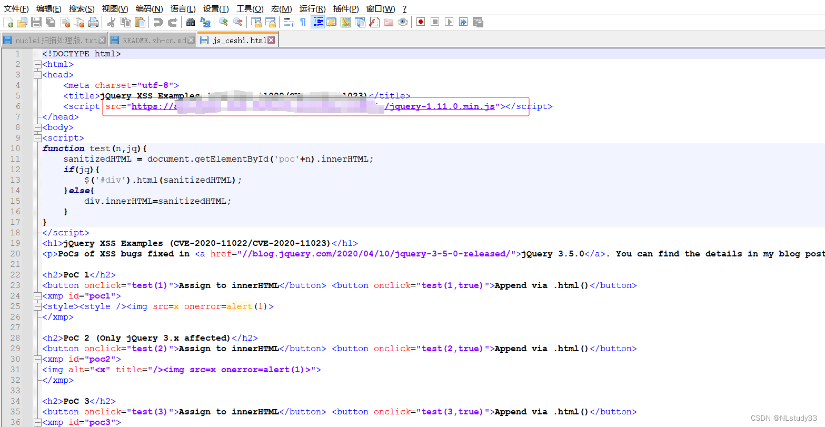Collapse the <body> fold on line 8
Image resolution: width=825 pixels, height=427 pixels.
point(37,127)
